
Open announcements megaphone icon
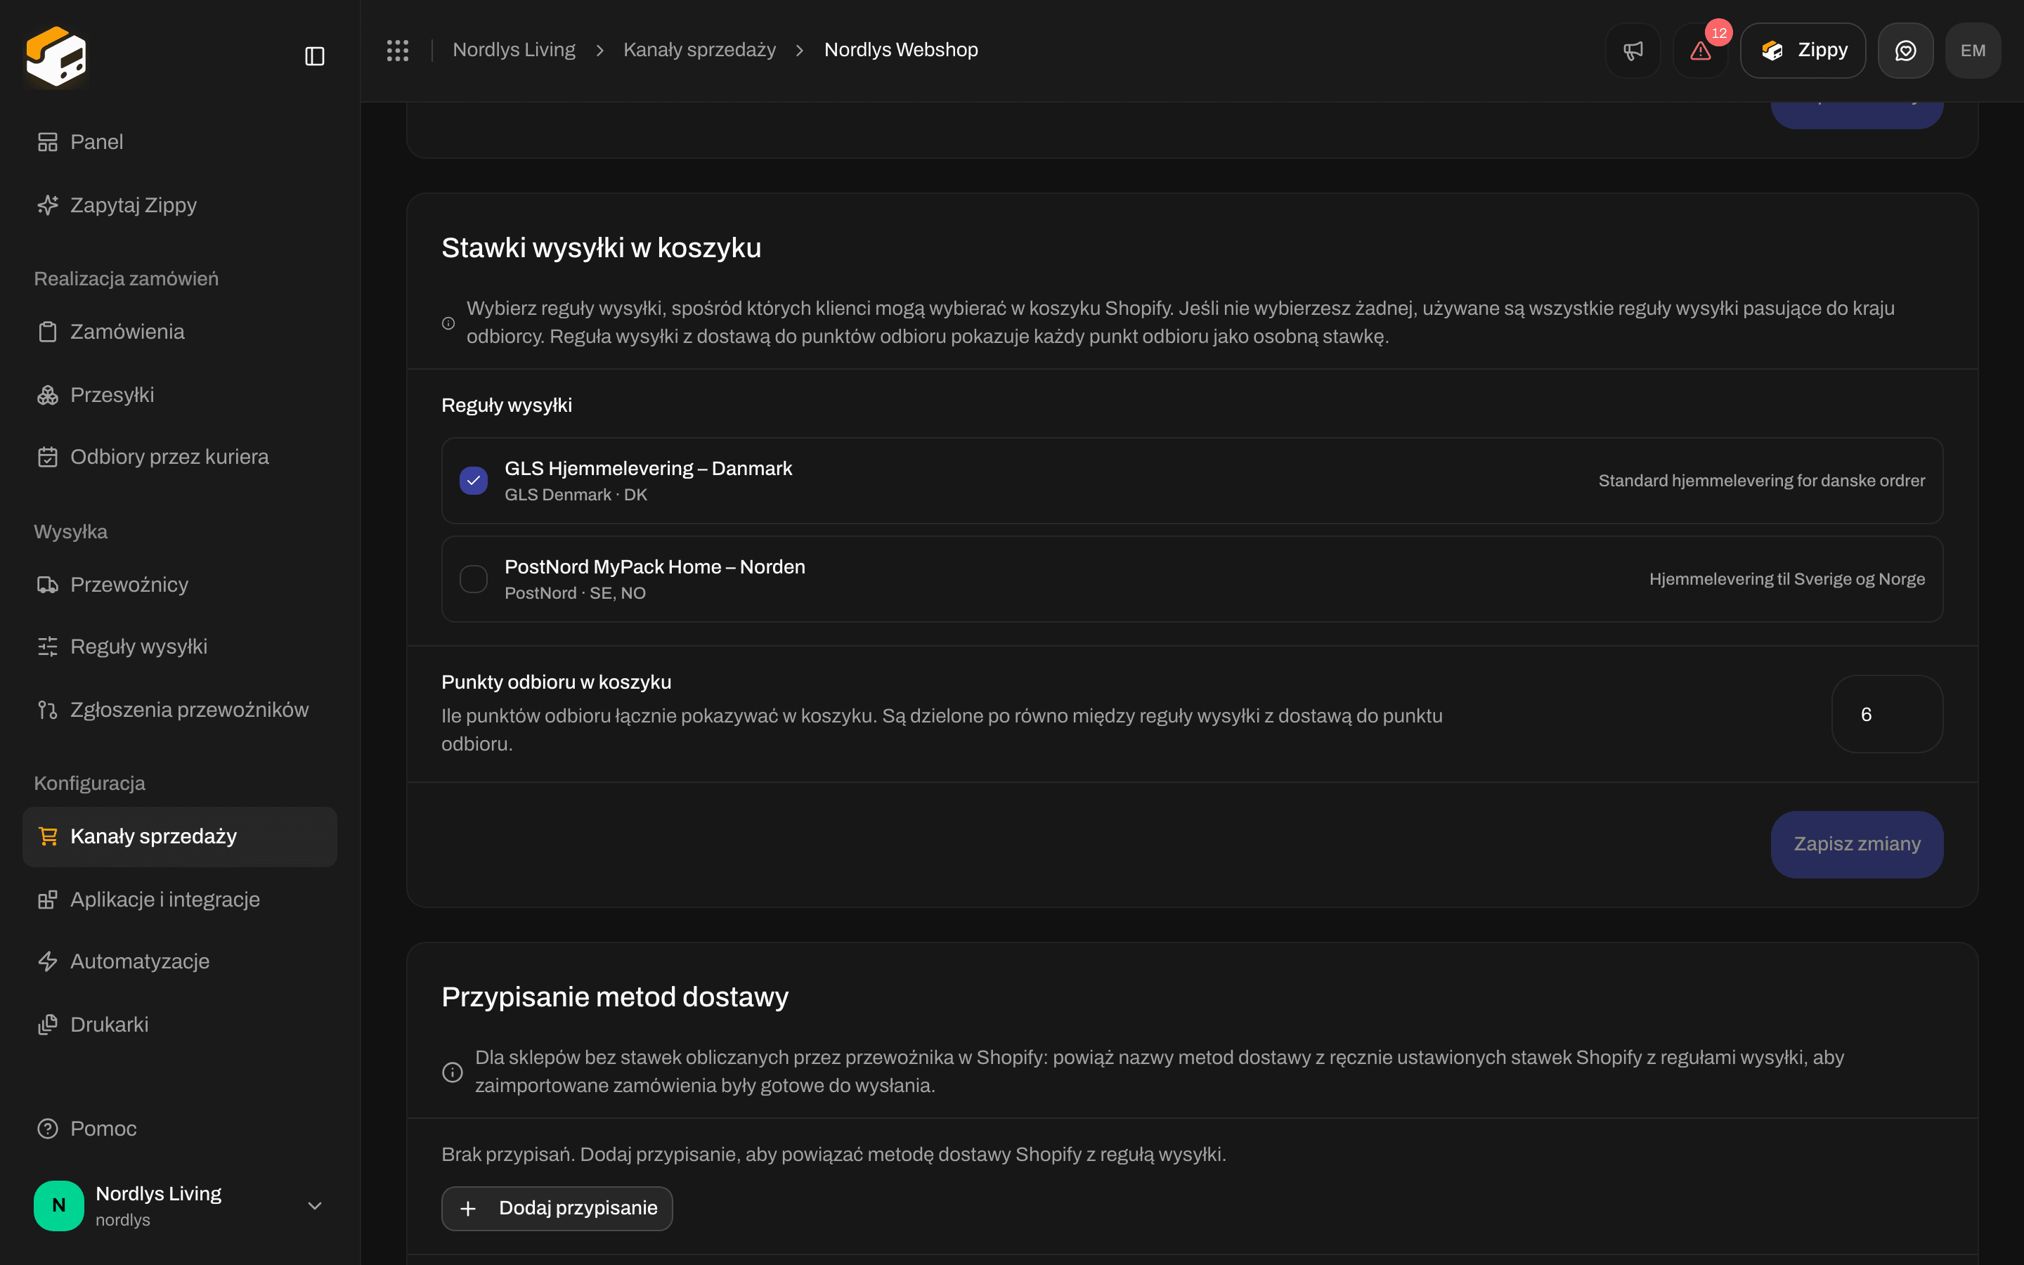1633,50
